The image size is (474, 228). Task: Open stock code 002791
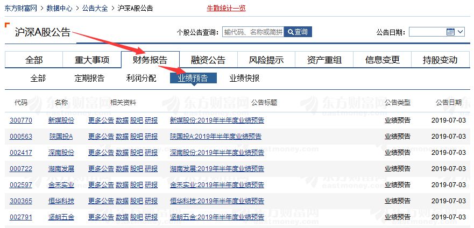[21, 217]
